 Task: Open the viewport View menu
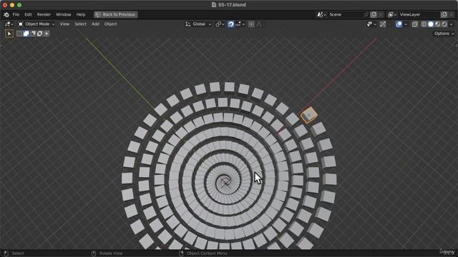pyautogui.click(x=64, y=24)
